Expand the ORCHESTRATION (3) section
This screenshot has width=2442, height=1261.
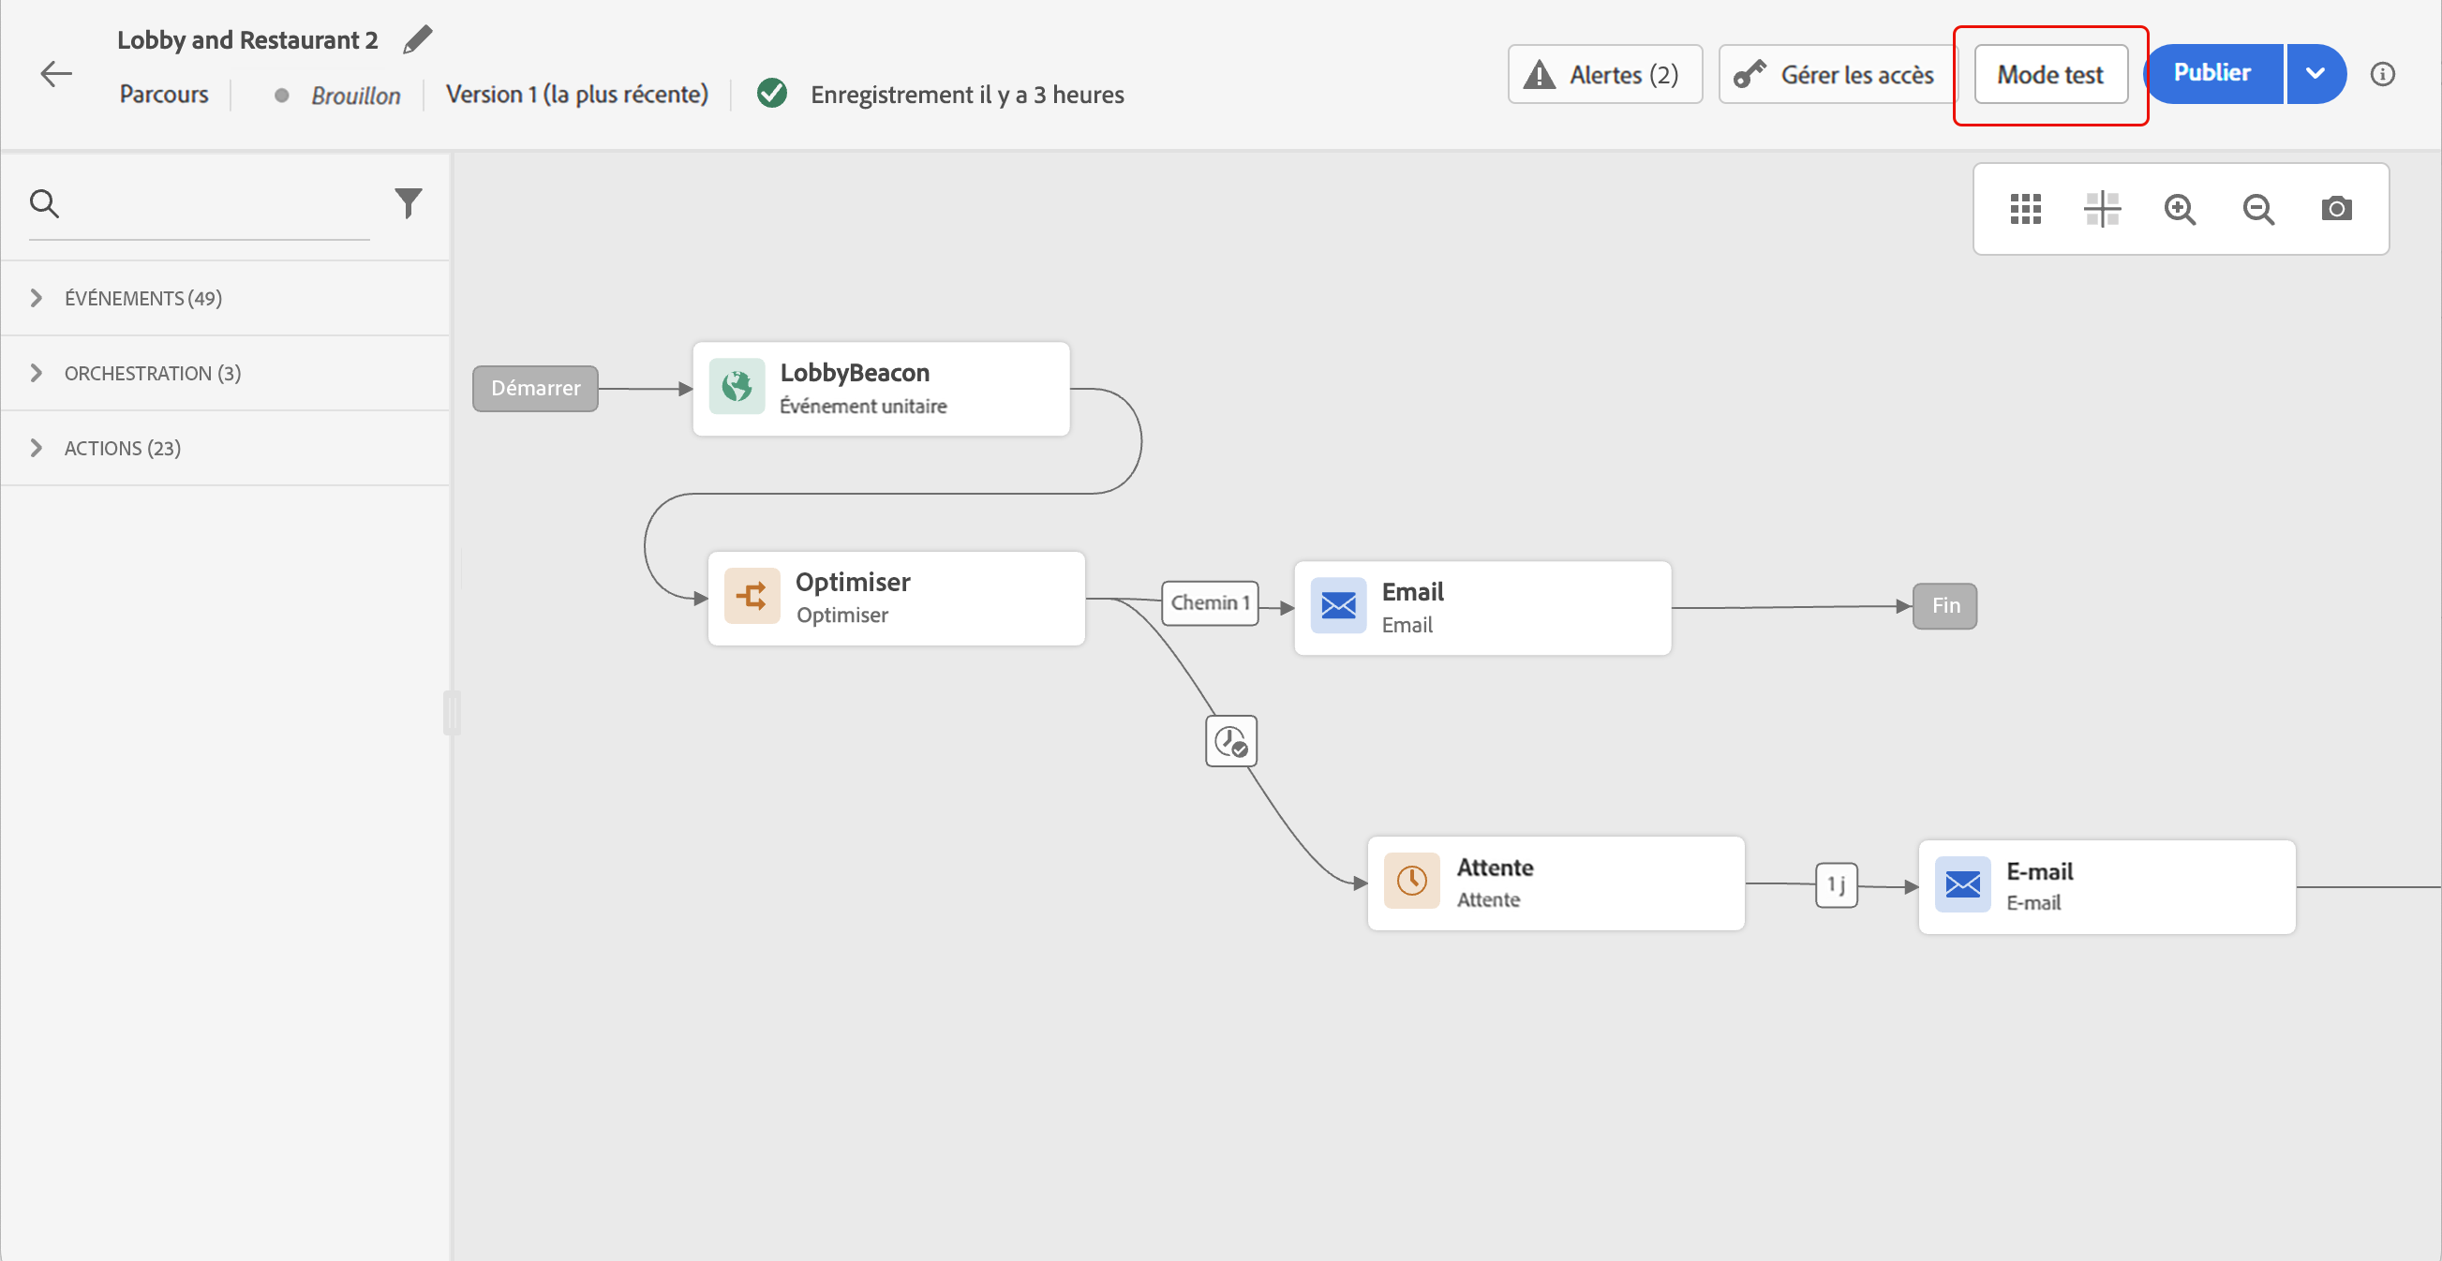(152, 373)
